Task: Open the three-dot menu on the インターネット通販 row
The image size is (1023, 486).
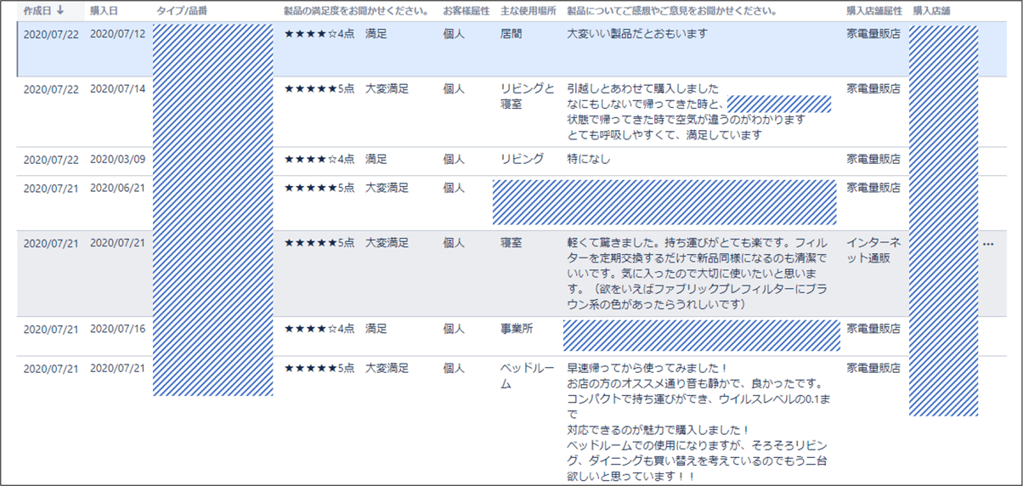Action: [987, 244]
